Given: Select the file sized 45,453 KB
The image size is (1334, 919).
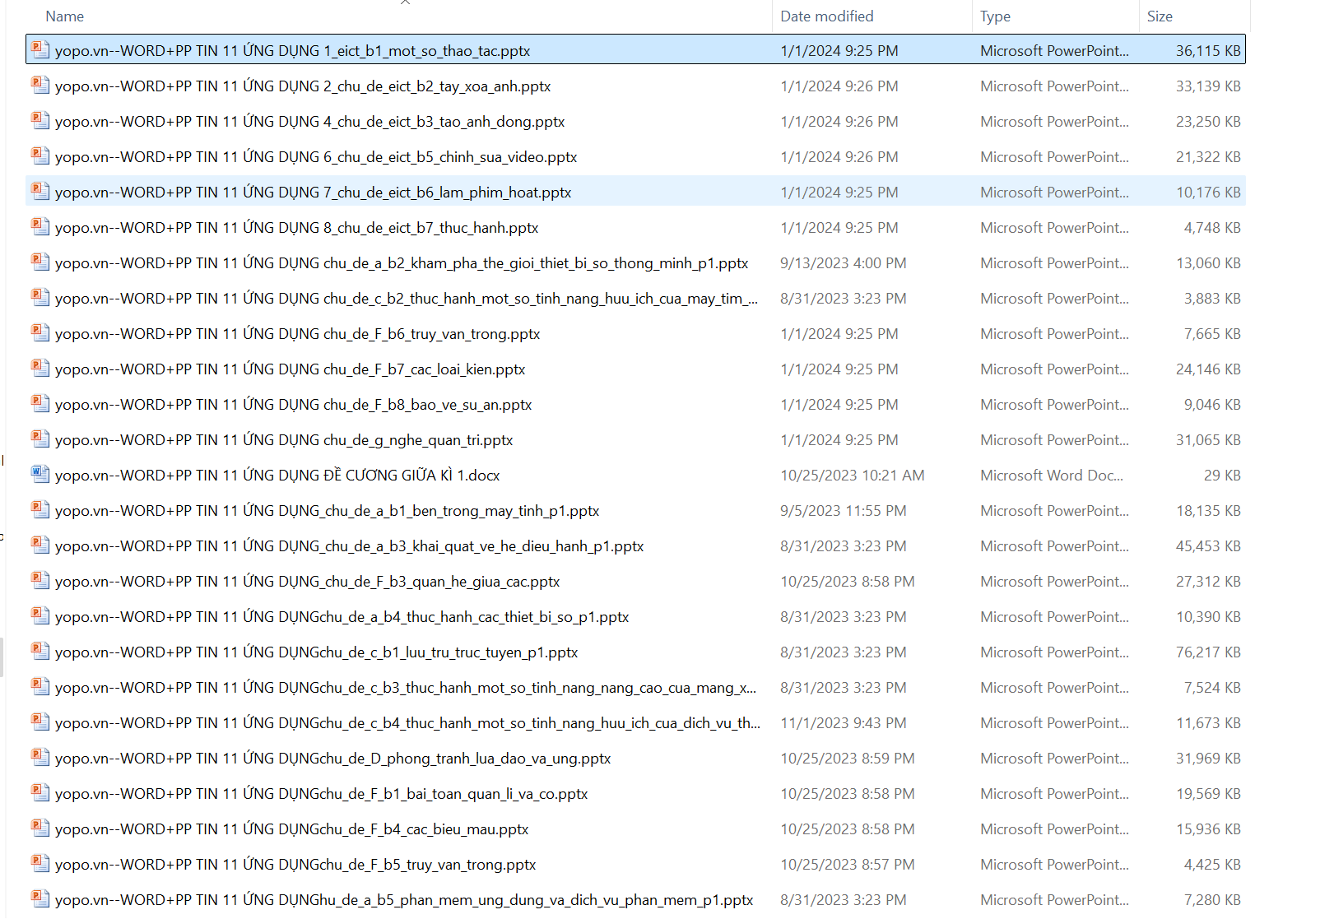Looking at the screenshot, I should point(349,546).
